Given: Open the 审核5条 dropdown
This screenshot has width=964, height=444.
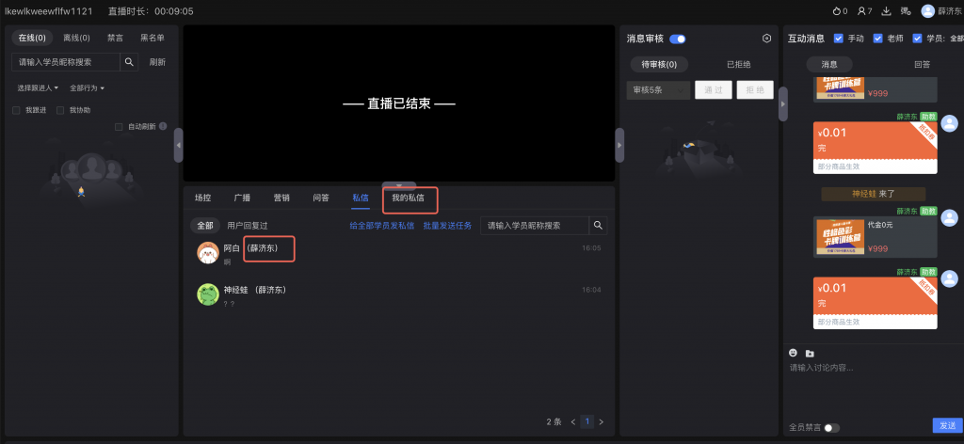Looking at the screenshot, I should [x=658, y=90].
